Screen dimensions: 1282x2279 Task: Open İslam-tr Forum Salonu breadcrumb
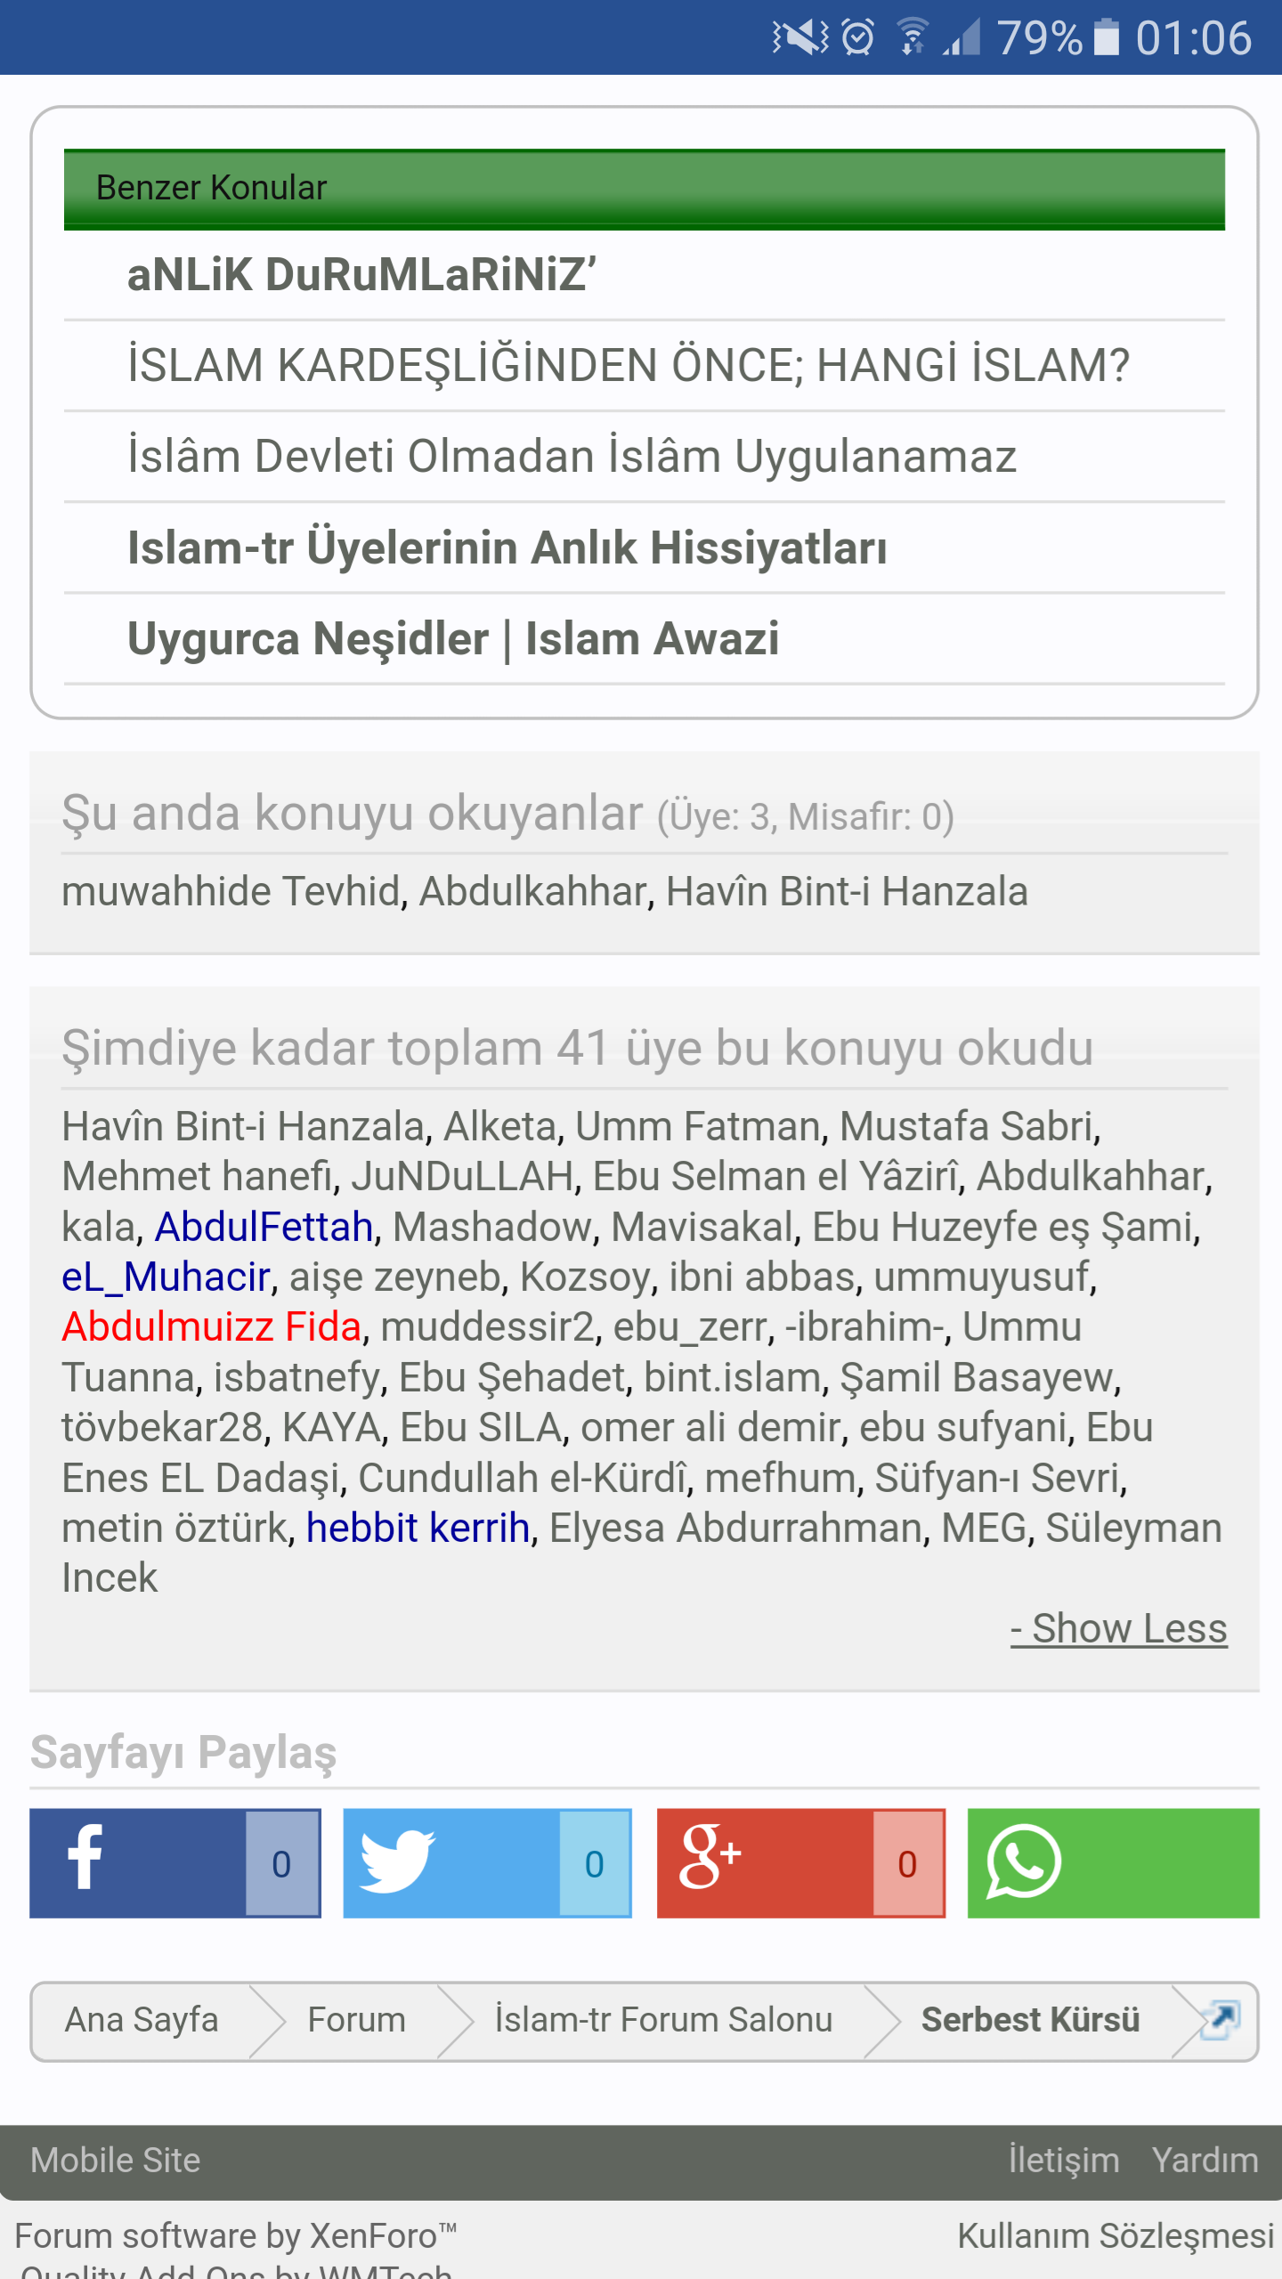[x=663, y=2020]
